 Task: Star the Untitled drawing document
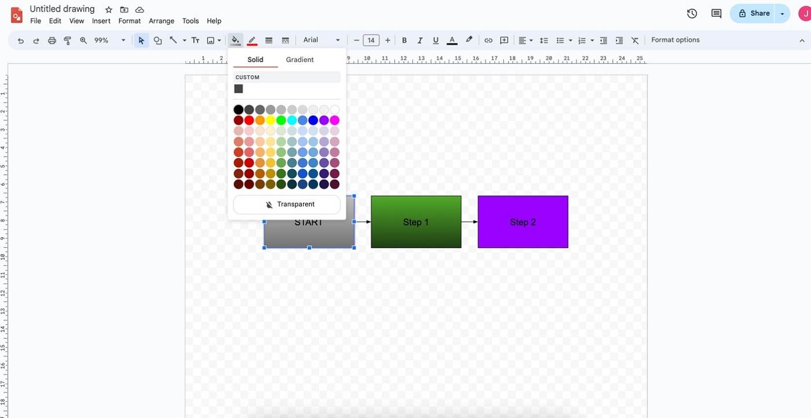coord(109,10)
